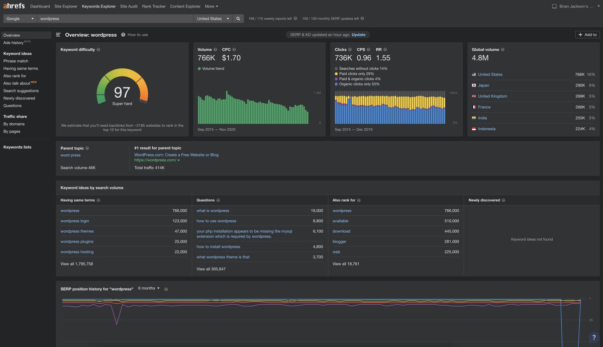Click monthly SERP updates info icon

coord(362,19)
